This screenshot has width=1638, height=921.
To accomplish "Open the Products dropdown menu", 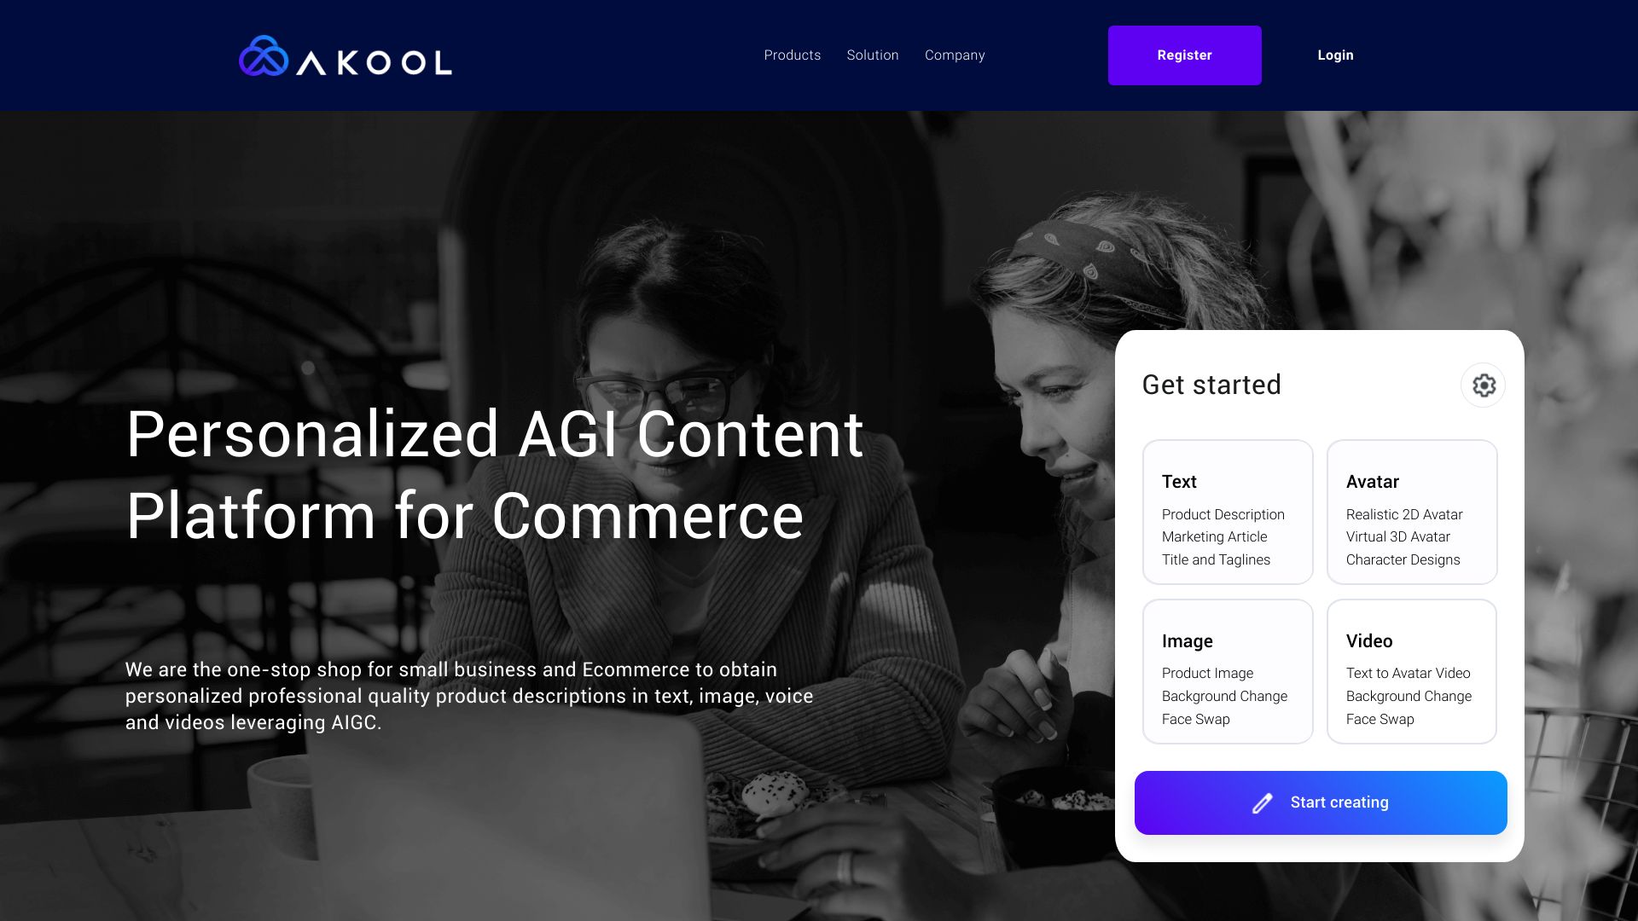I will (792, 55).
